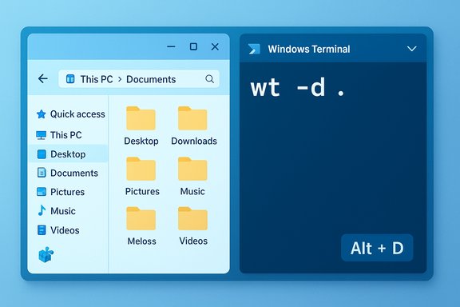Click the 'Meloss' folder label

141,241
